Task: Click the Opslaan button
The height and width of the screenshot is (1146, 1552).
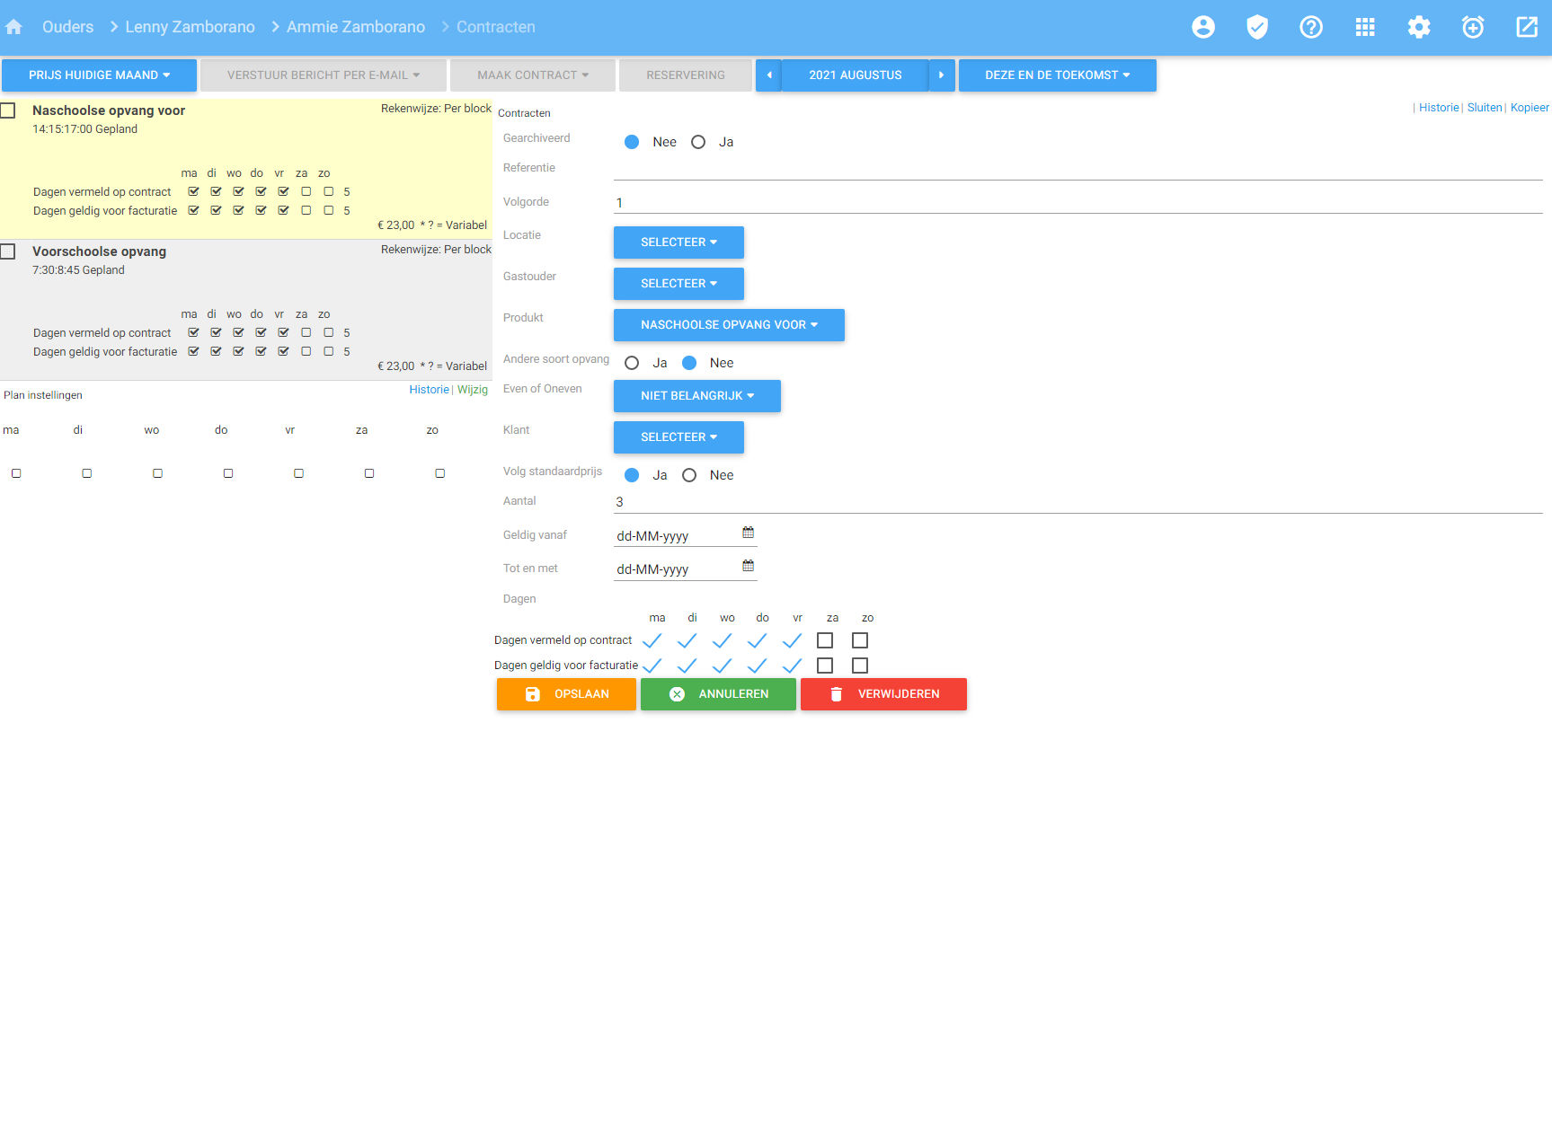Action: tap(566, 694)
